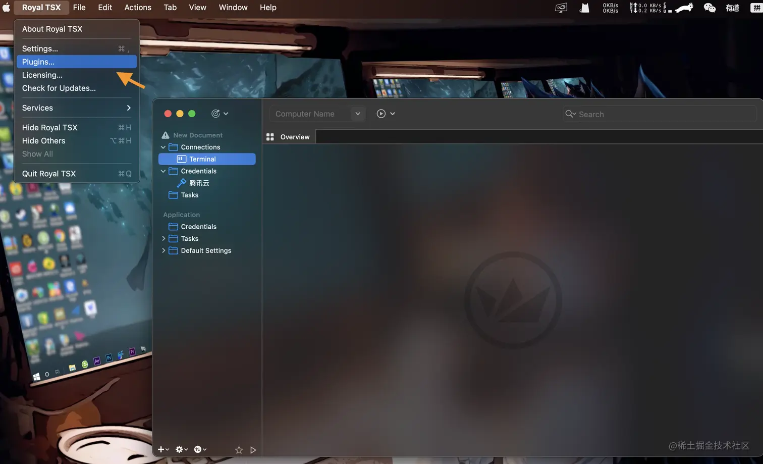Click the 腾讯云 key icon
763x464 pixels.
[182, 183]
